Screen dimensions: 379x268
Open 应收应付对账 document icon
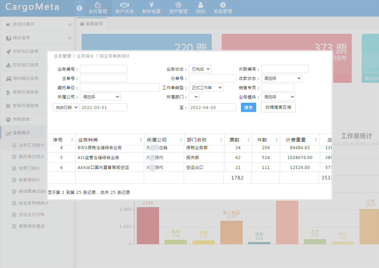coord(14,215)
